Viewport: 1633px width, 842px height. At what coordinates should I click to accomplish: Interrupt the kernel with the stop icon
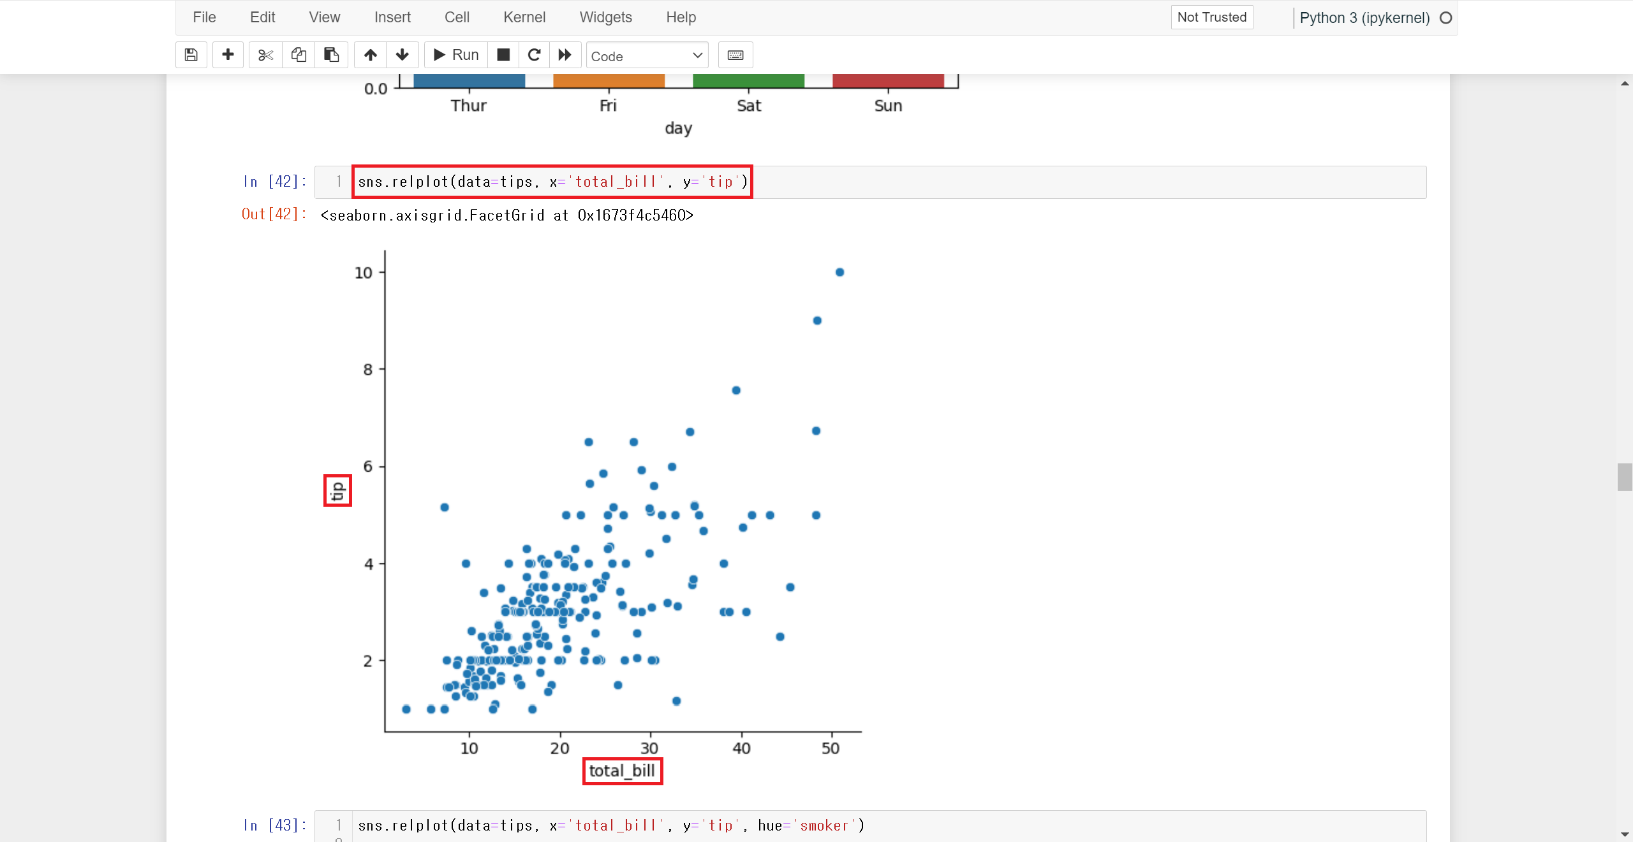pyautogui.click(x=503, y=55)
